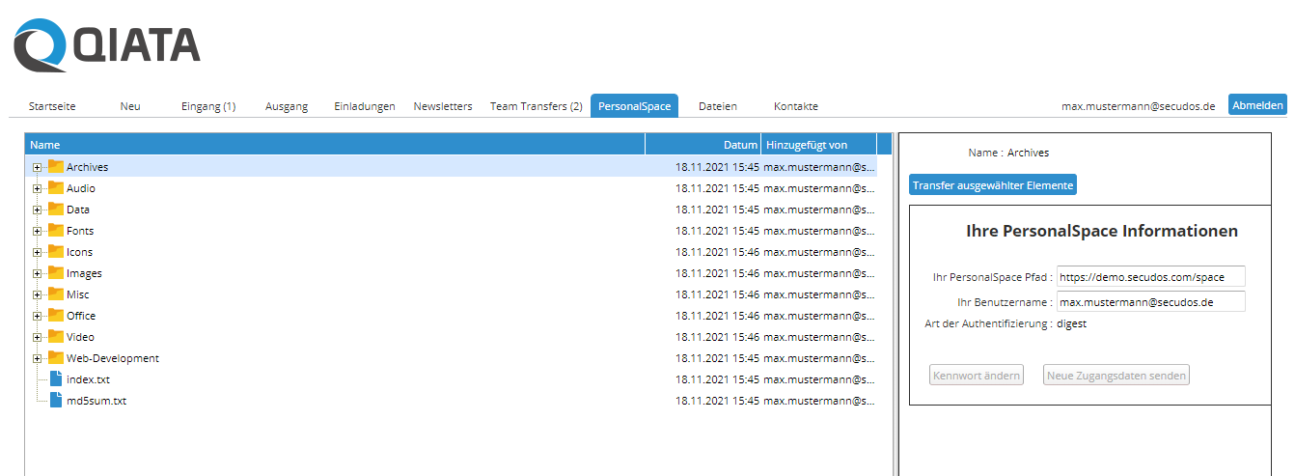Expand the Office folder tree node
The image size is (1295, 476).
tap(38, 316)
